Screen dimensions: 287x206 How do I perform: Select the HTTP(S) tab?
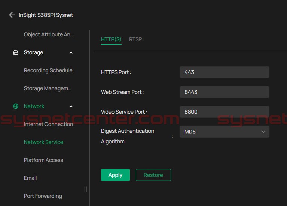(x=111, y=39)
